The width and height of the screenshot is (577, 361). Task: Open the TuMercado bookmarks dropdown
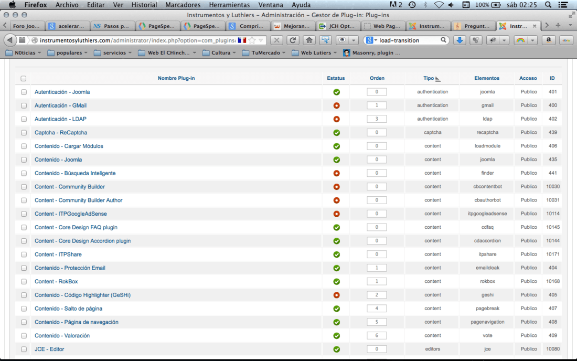tap(264, 53)
